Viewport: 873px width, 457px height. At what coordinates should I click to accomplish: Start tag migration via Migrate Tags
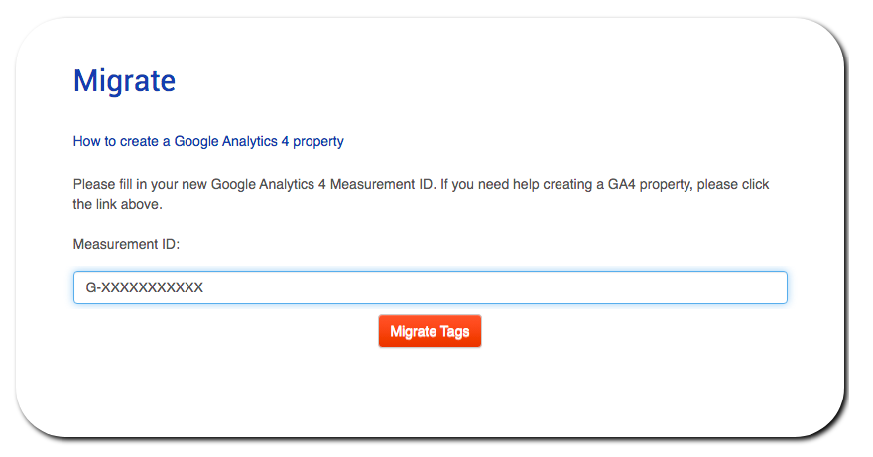(x=430, y=331)
